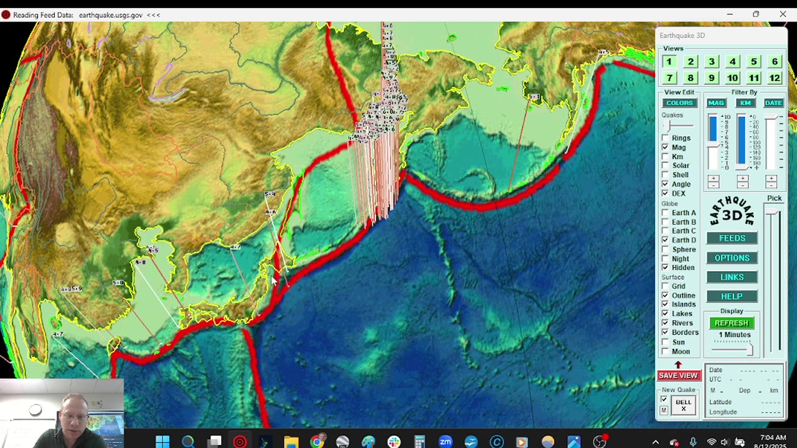Filter quakes by MAG
This screenshot has width=797, height=448.
point(716,103)
